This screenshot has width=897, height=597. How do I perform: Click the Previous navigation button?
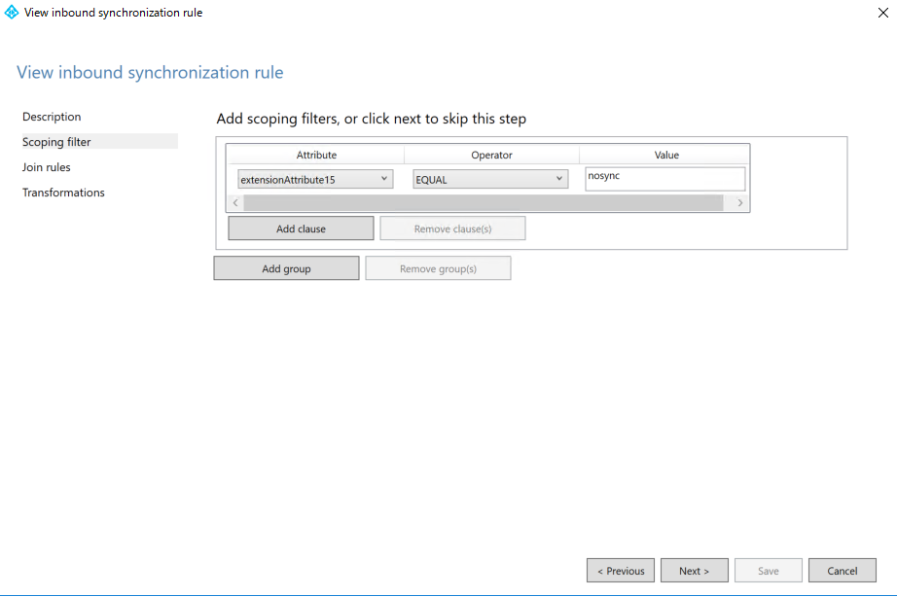point(620,570)
